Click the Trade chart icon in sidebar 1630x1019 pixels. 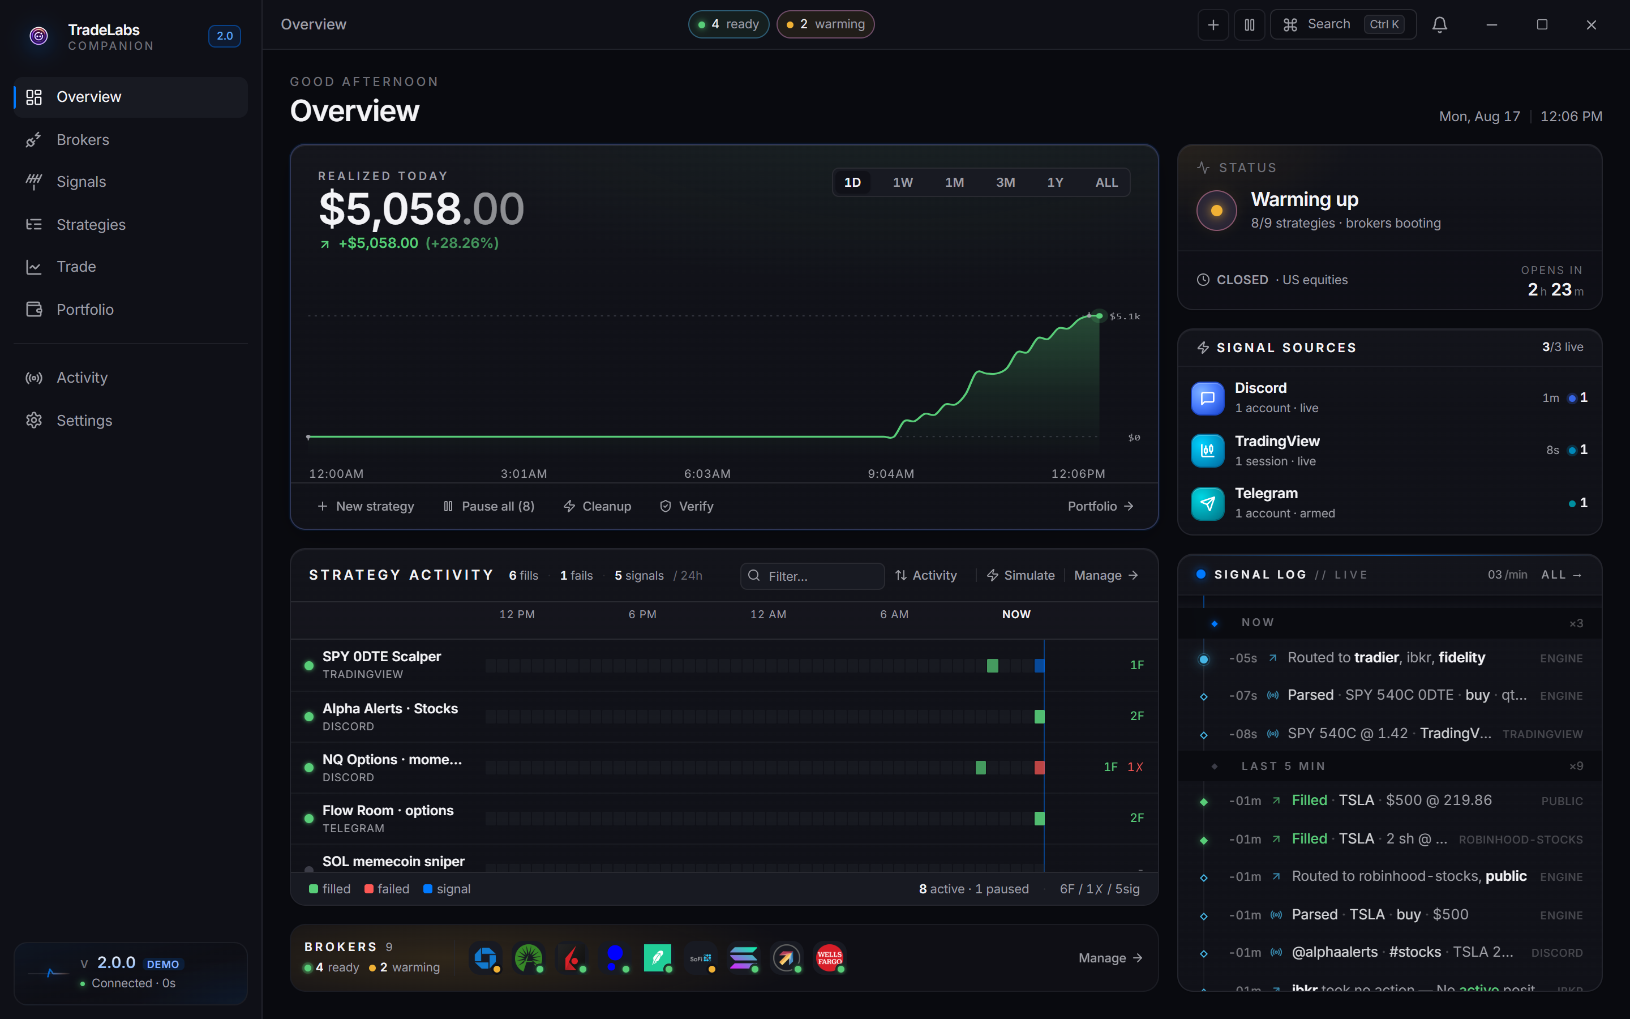coord(34,267)
